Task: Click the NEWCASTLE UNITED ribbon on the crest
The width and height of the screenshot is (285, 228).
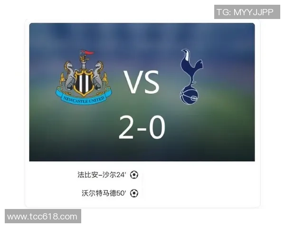Action: point(84,98)
